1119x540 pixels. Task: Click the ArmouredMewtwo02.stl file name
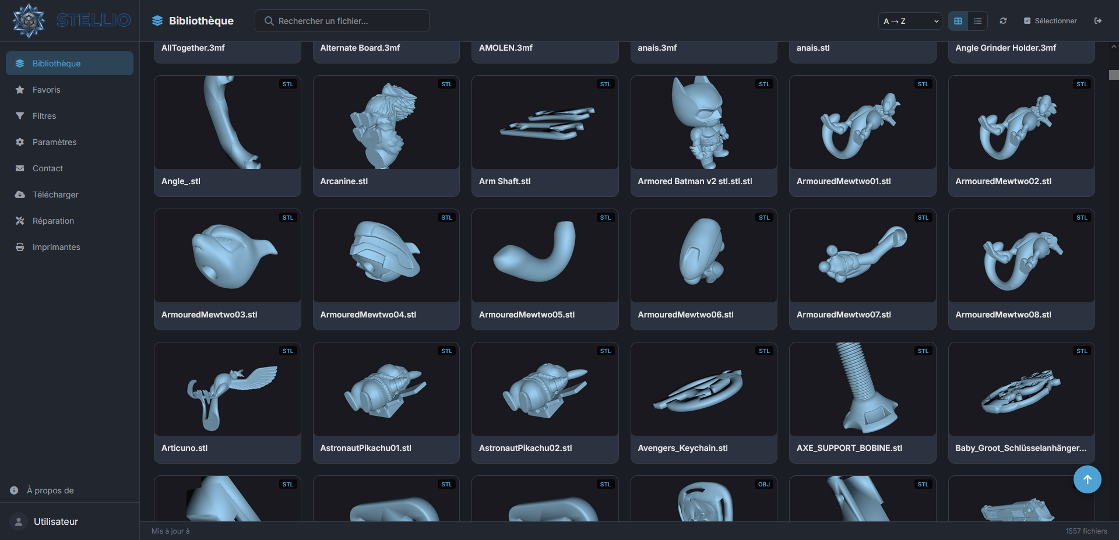(1004, 181)
